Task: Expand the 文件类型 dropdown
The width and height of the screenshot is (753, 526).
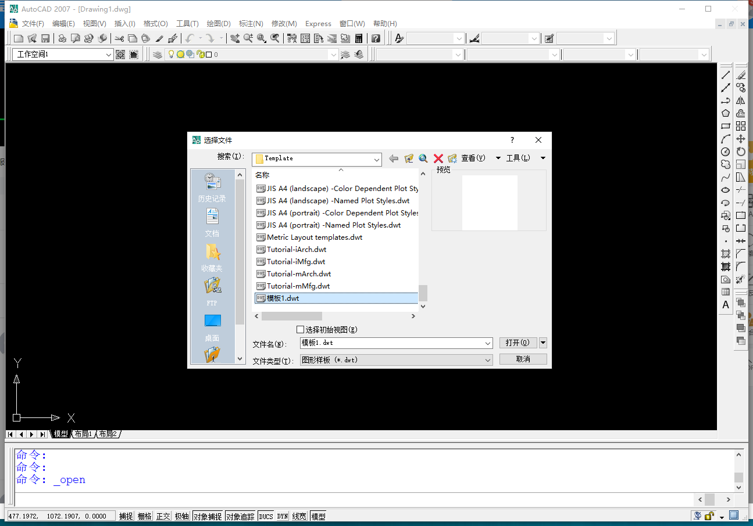Action: (488, 360)
